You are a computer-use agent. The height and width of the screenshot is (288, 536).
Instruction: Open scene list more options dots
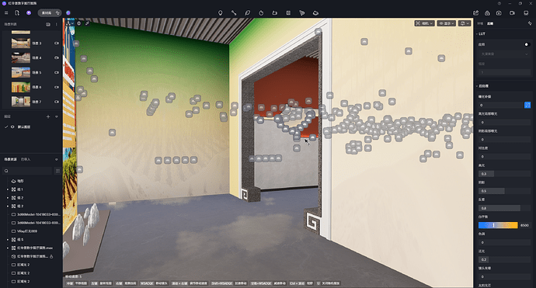click(x=57, y=24)
